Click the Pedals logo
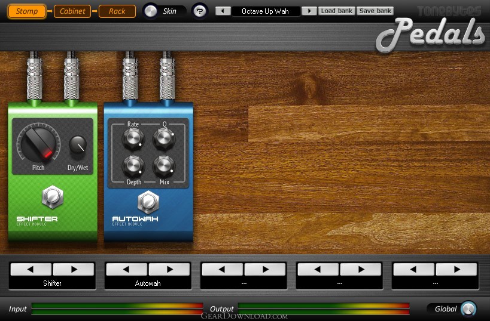This screenshot has height=321, width=490. (430, 35)
